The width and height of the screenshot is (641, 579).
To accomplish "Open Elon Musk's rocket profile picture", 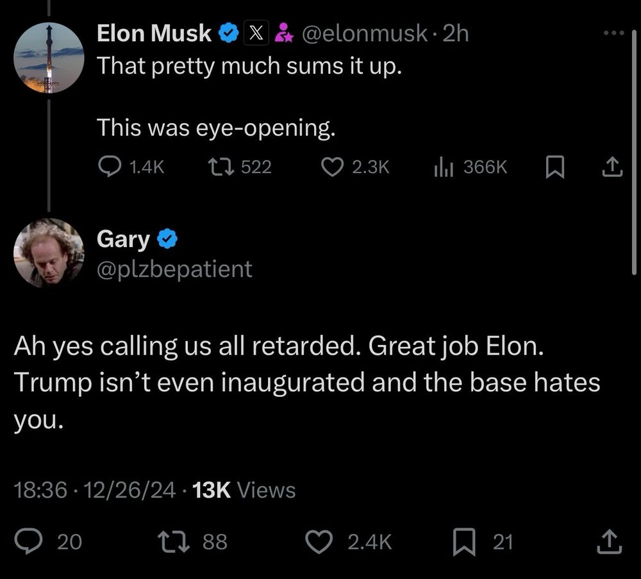I will [49, 58].
